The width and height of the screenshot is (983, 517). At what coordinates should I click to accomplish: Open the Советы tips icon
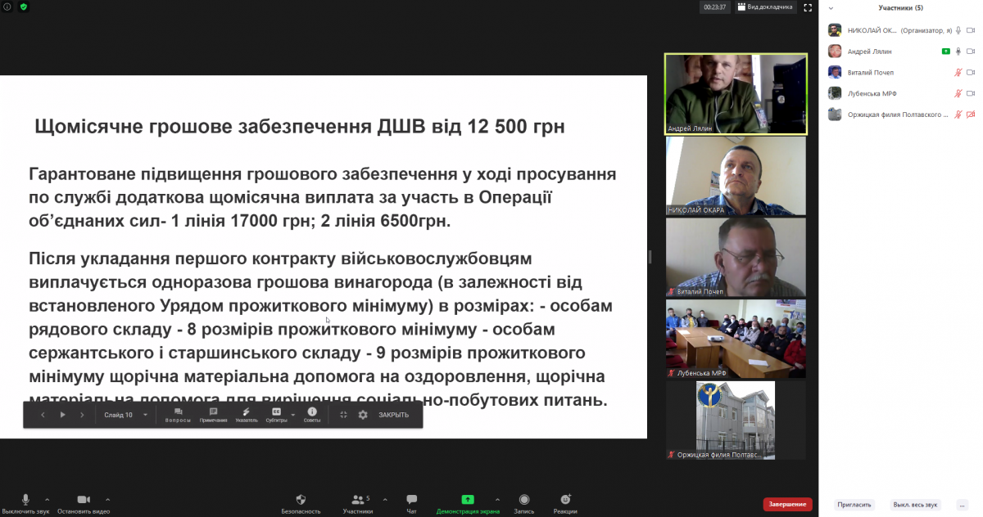tap(312, 414)
